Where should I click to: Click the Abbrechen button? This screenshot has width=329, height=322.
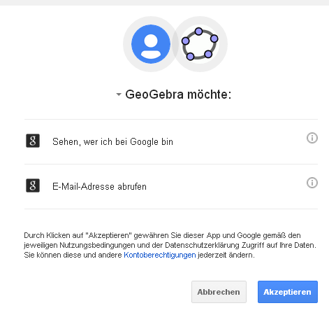[x=219, y=292]
